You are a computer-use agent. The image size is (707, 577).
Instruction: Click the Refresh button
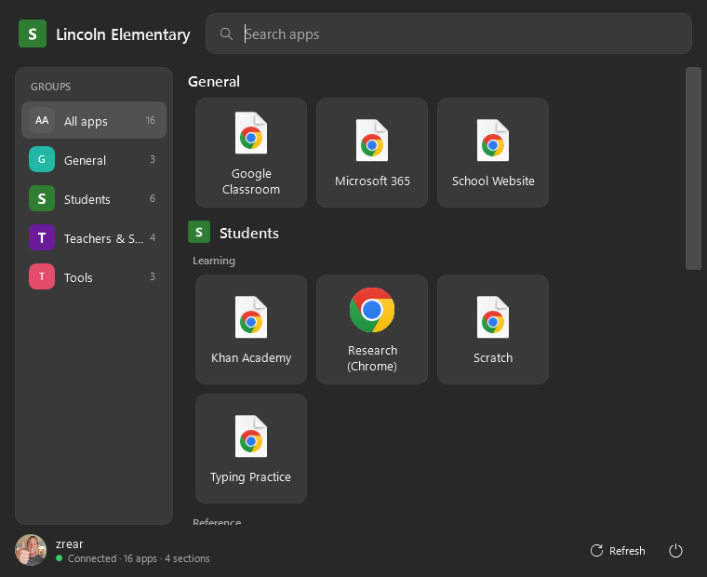point(618,550)
